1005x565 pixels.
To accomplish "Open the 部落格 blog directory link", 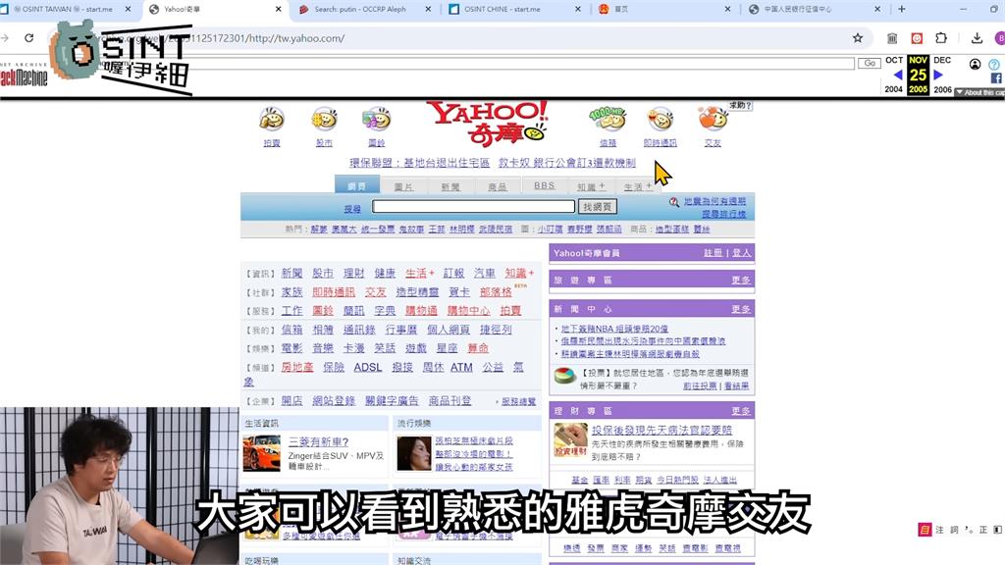I will pyautogui.click(x=496, y=292).
